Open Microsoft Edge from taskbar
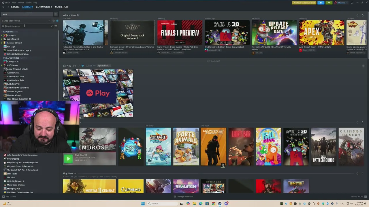 [201, 204]
